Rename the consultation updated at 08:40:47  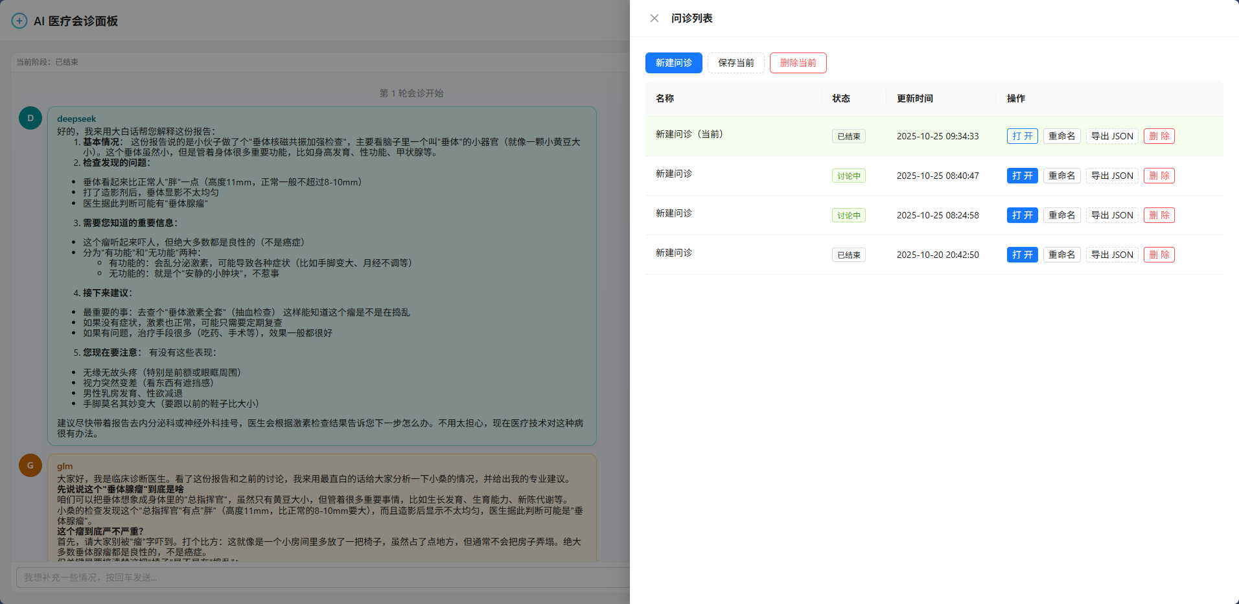click(x=1061, y=176)
